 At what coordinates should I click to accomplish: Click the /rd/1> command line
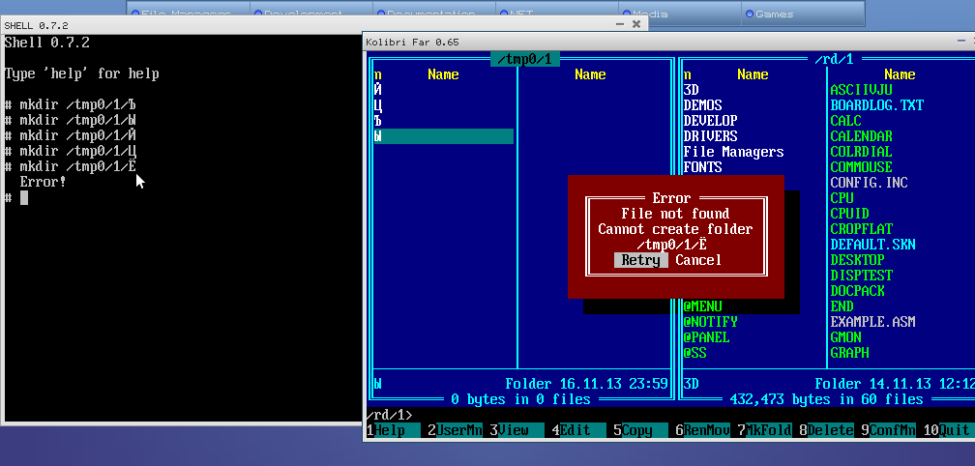pos(667,415)
